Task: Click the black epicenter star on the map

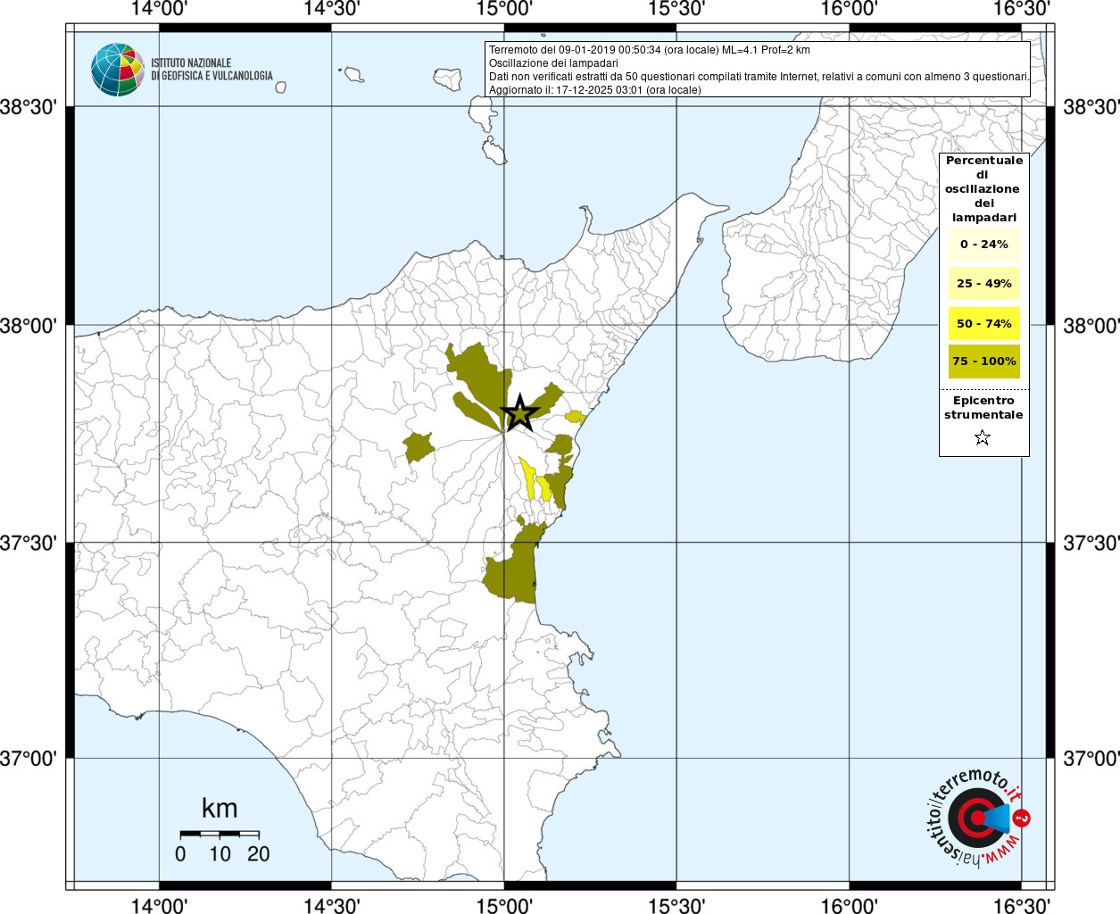Action: coord(519,413)
